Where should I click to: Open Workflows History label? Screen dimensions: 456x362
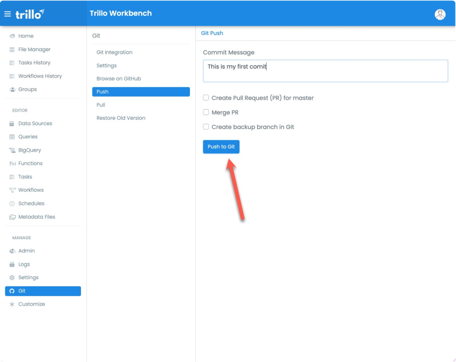tap(40, 76)
